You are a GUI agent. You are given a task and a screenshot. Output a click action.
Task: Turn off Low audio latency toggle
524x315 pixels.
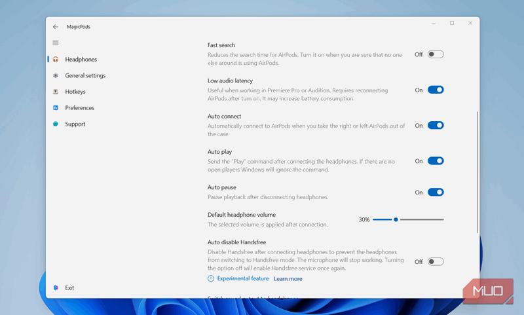[x=436, y=90]
